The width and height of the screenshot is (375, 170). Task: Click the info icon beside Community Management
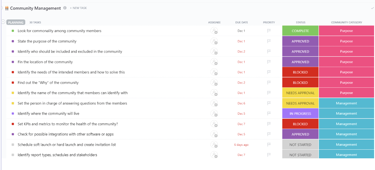point(65,8)
